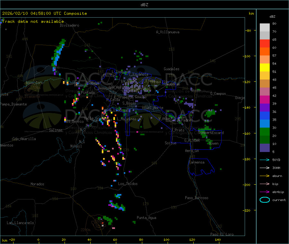Click the Agua_Toro map label
Viewport: 289px width, 244px height.
(34, 83)
